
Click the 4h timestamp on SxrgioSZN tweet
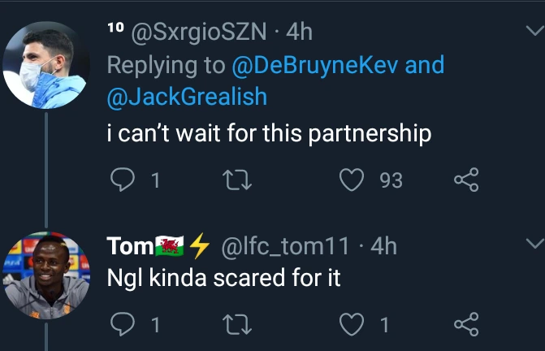(299, 32)
